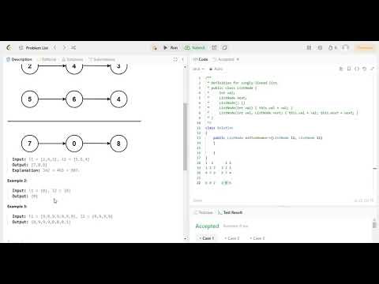
Task: Click the Example 2 heading
Action: coord(17,181)
